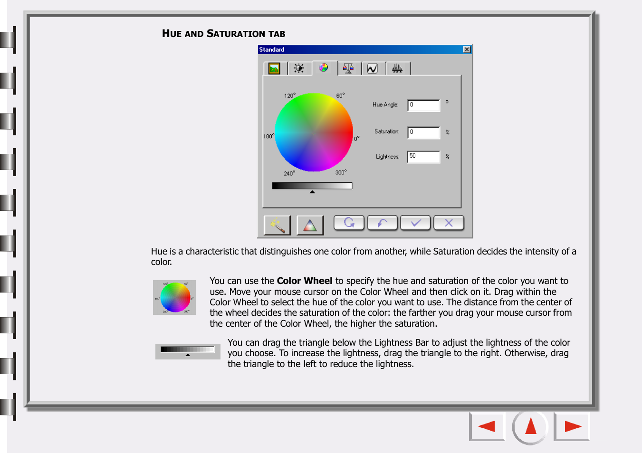Screen dimensions: 642x453
Task: Click the redo circular arrow button
Action: click(x=349, y=223)
